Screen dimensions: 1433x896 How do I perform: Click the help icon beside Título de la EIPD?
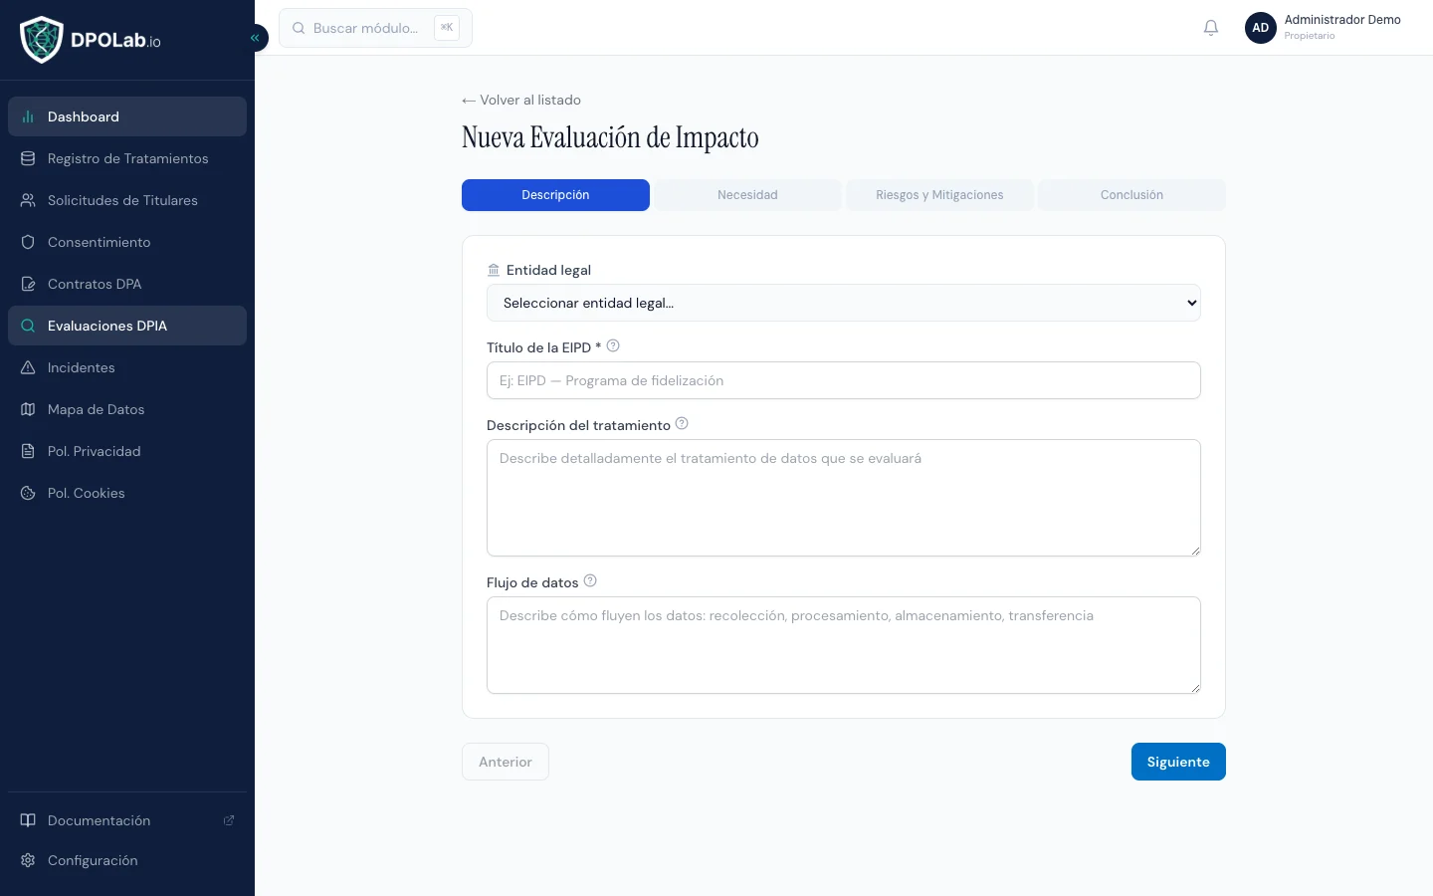613,346
